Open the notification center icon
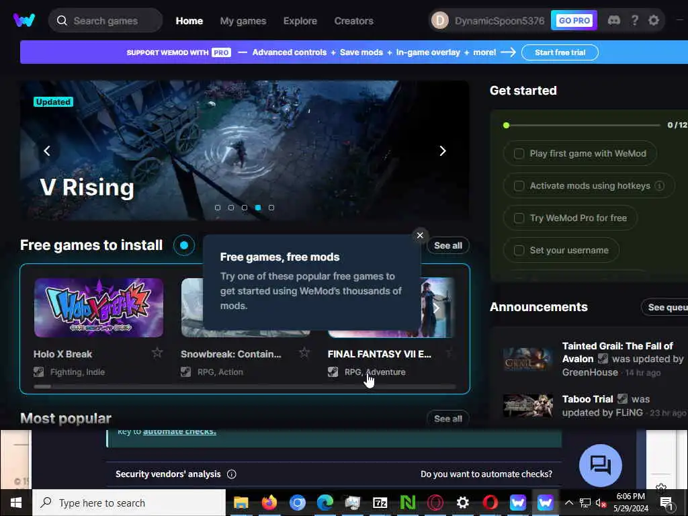 (x=666, y=503)
